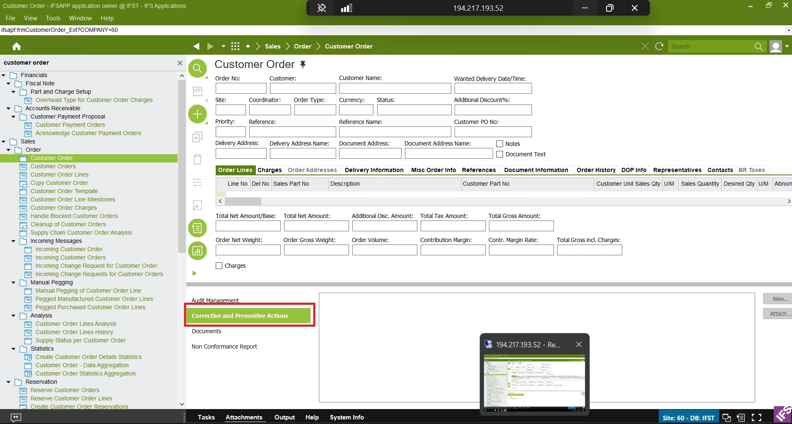Screen dimensions: 792x424
Task: Open the grid navigator menu icon
Action: pos(235,46)
